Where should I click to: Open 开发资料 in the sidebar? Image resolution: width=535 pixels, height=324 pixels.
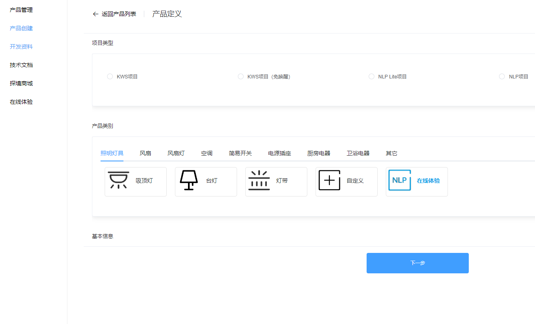21,47
